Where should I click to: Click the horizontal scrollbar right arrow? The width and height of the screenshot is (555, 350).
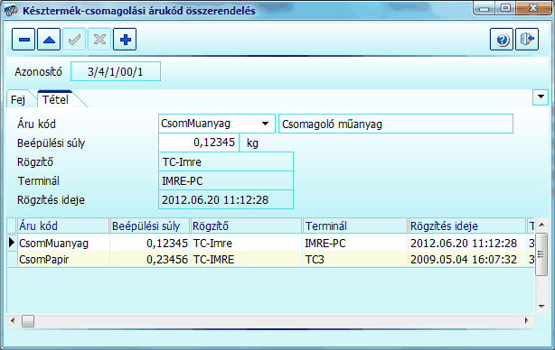point(527,321)
